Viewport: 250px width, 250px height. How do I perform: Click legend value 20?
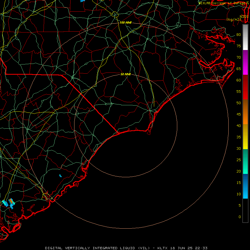tap(239, 171)
